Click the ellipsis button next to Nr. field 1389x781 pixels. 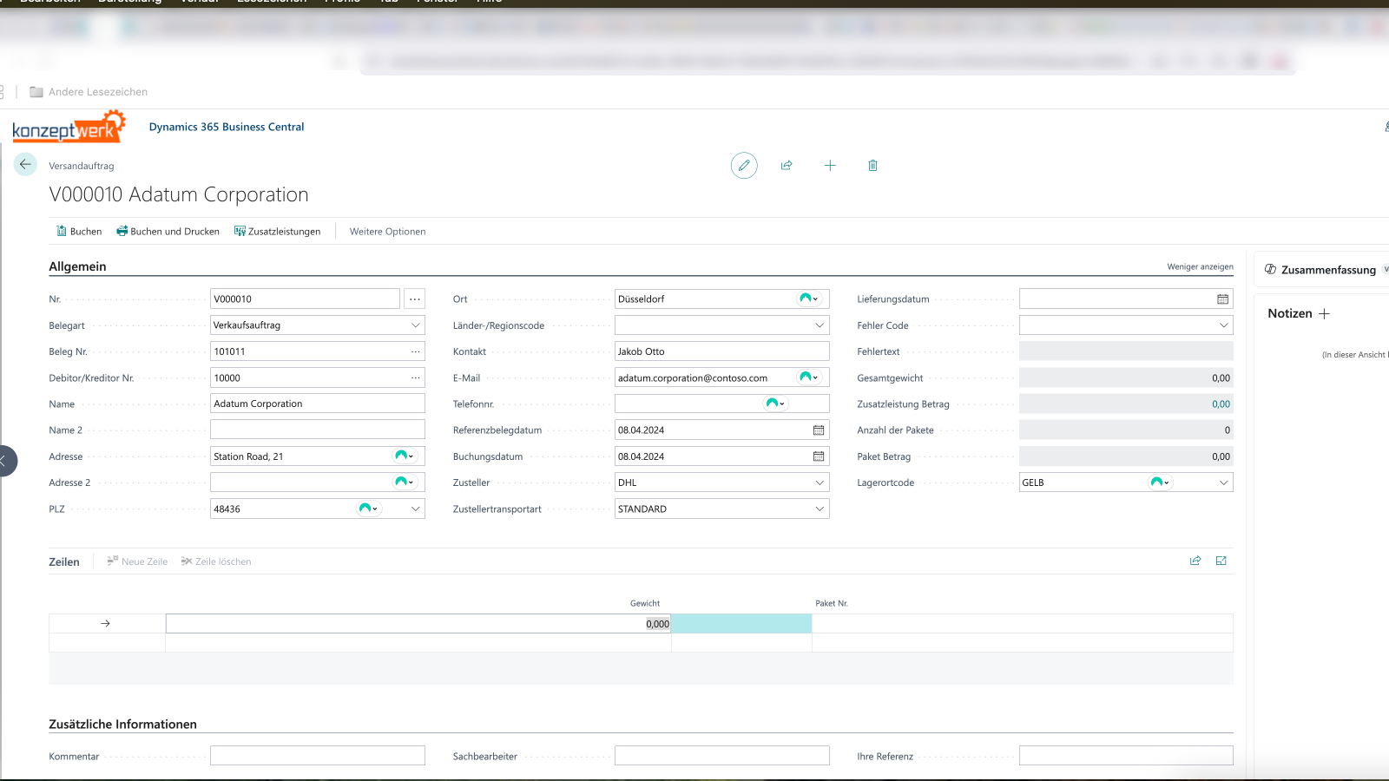pyautogui.click(x=415, y=299)
